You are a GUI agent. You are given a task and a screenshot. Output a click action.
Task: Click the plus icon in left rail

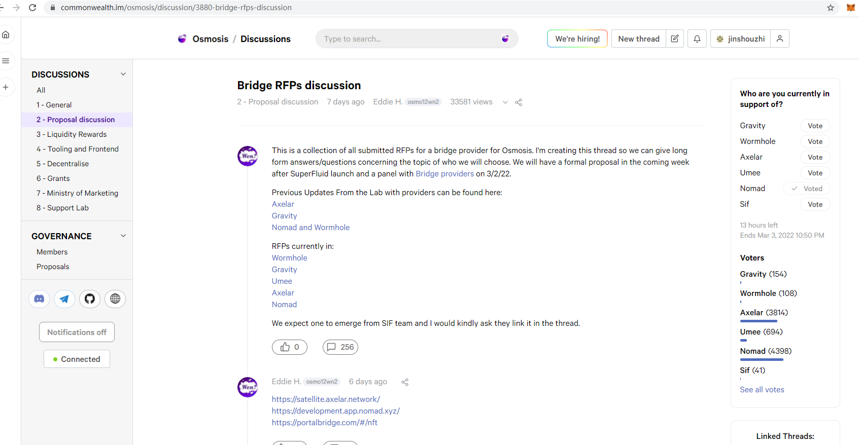click(x=6, y=87)
